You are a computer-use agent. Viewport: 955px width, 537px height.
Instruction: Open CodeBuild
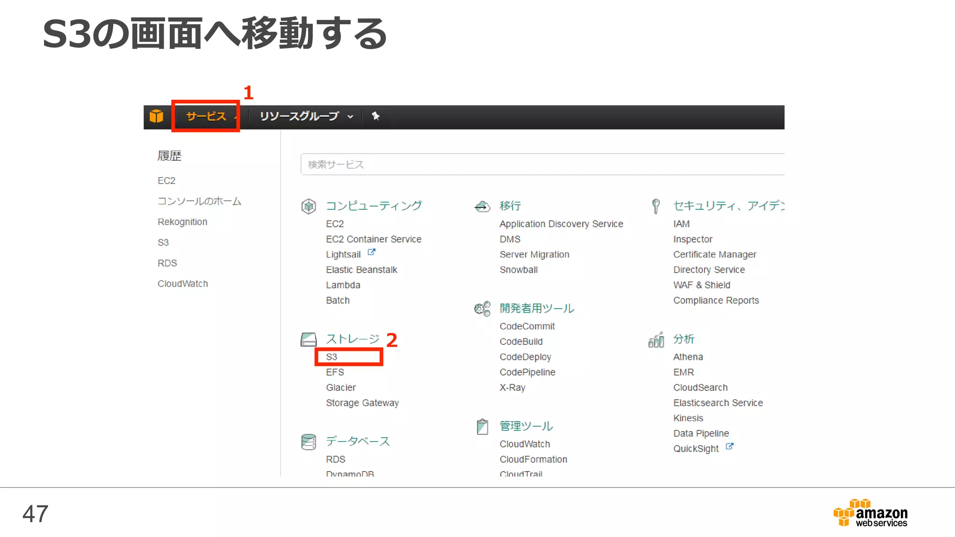point(521,342)
